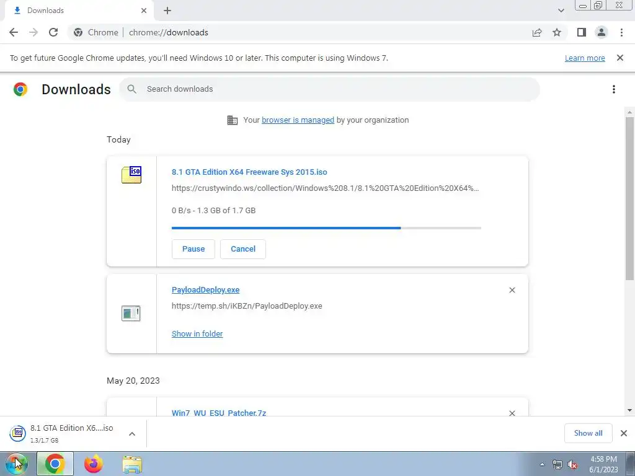Open the Chrome profile avatar
Screen dimensions: 635x476
tap(602, 32)
